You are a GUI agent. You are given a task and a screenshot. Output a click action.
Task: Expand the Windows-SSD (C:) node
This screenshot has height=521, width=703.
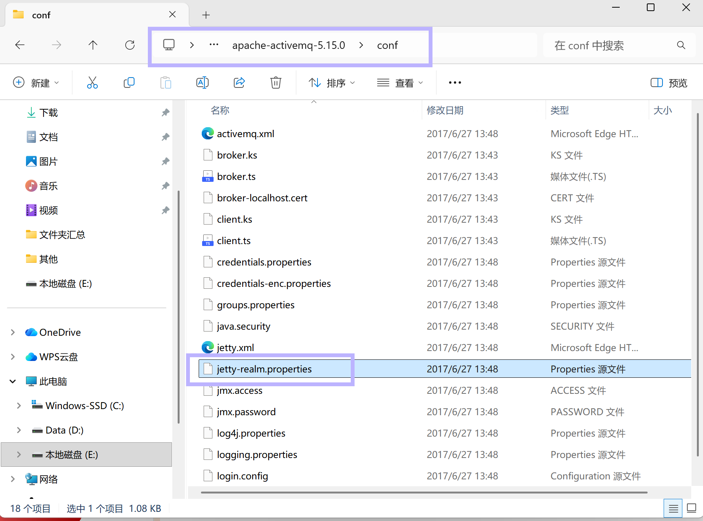coord(19,406)
